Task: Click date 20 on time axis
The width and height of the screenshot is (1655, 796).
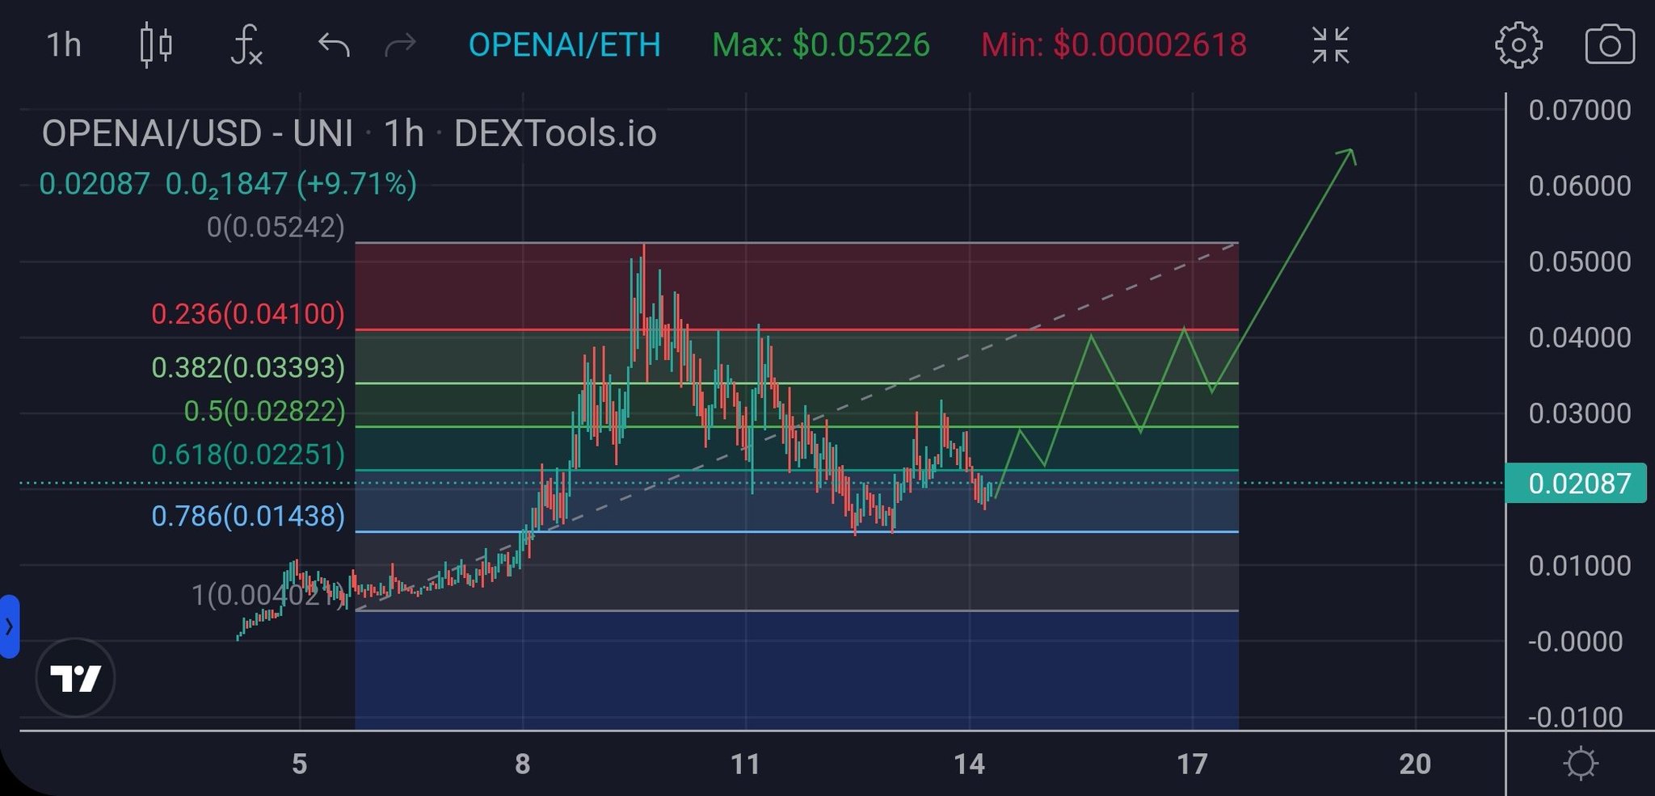Action: 1415,764
